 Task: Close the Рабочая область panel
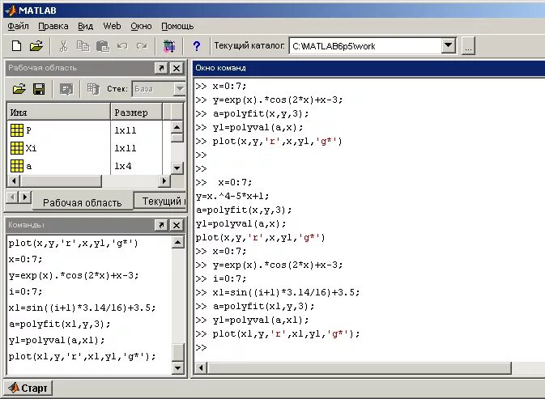[177, 68]
